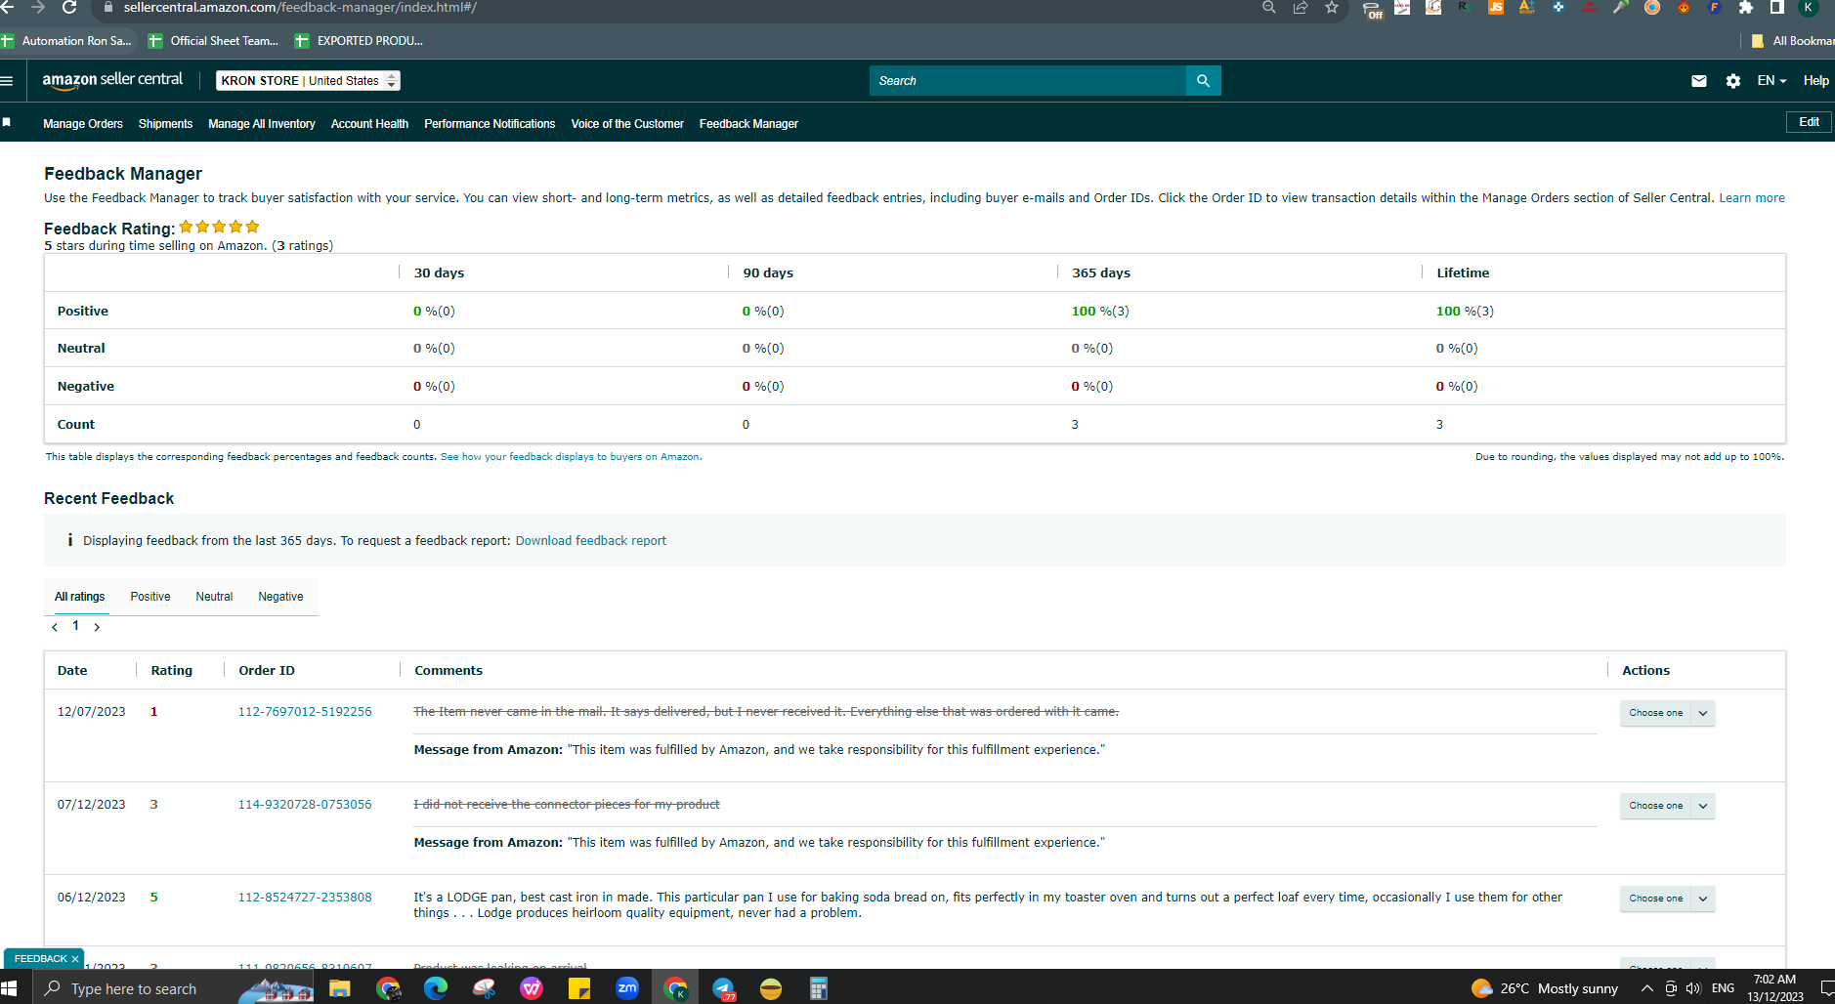The width and height of the screenshot is (1835, 1004).
Task: Show hidden system tray icons
Action: pyautogui.click(x=1646, y=988)
